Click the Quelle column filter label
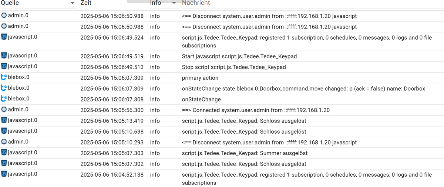444x187 pixels. 10,3
